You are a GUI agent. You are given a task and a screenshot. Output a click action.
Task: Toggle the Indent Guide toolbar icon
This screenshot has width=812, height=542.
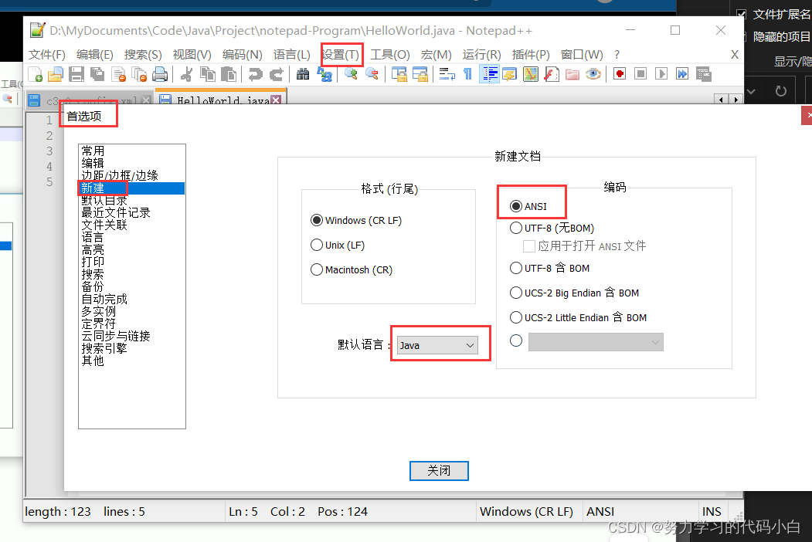point(489,75)
